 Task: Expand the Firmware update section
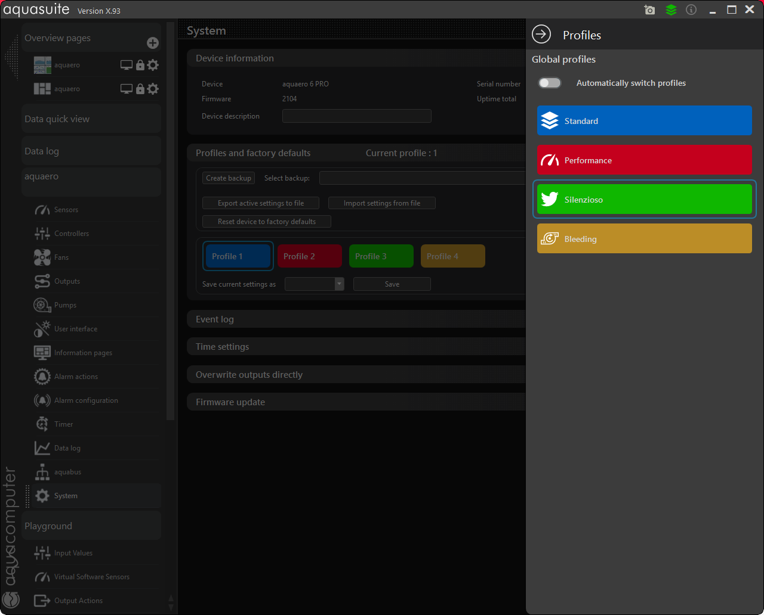(x=356, y=402)
